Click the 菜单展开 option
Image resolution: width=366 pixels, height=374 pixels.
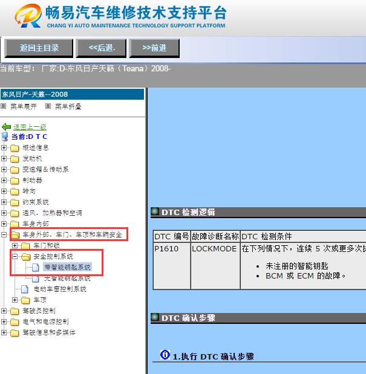coord(24,106)
